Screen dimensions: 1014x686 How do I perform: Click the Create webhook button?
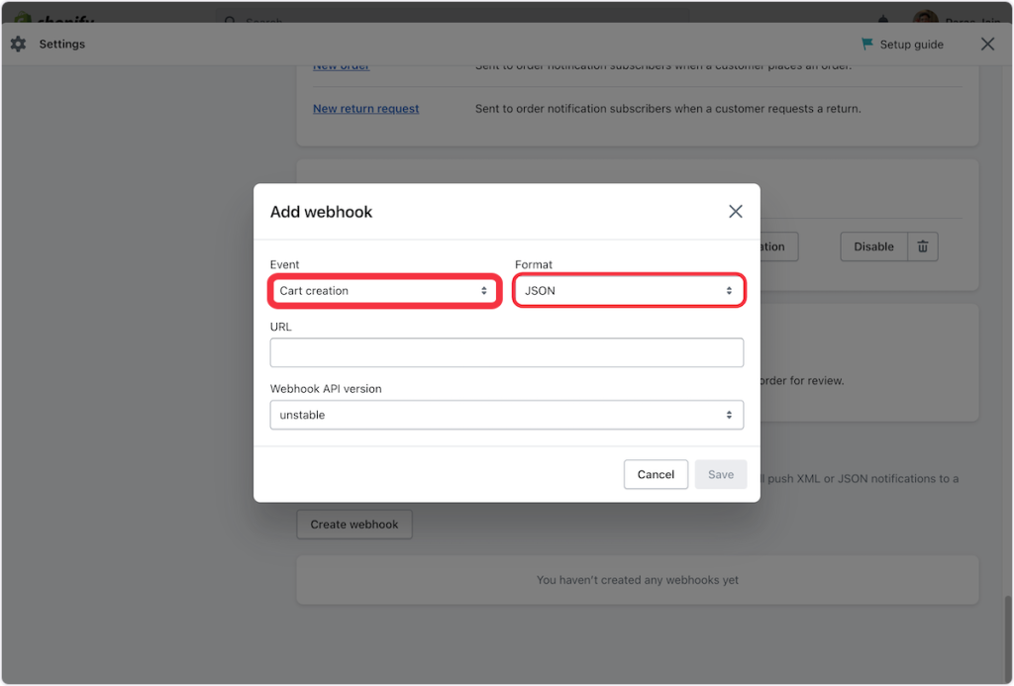[355, 525]
